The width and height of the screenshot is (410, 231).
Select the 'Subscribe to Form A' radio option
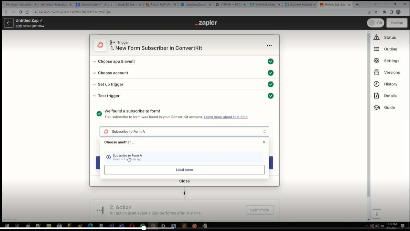[109, 157]
